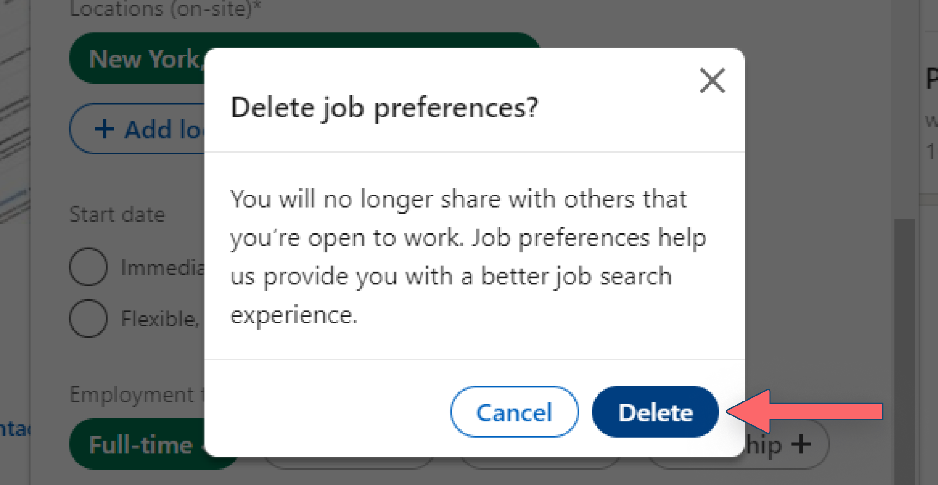Click the Start date section label

pos(117,214)
